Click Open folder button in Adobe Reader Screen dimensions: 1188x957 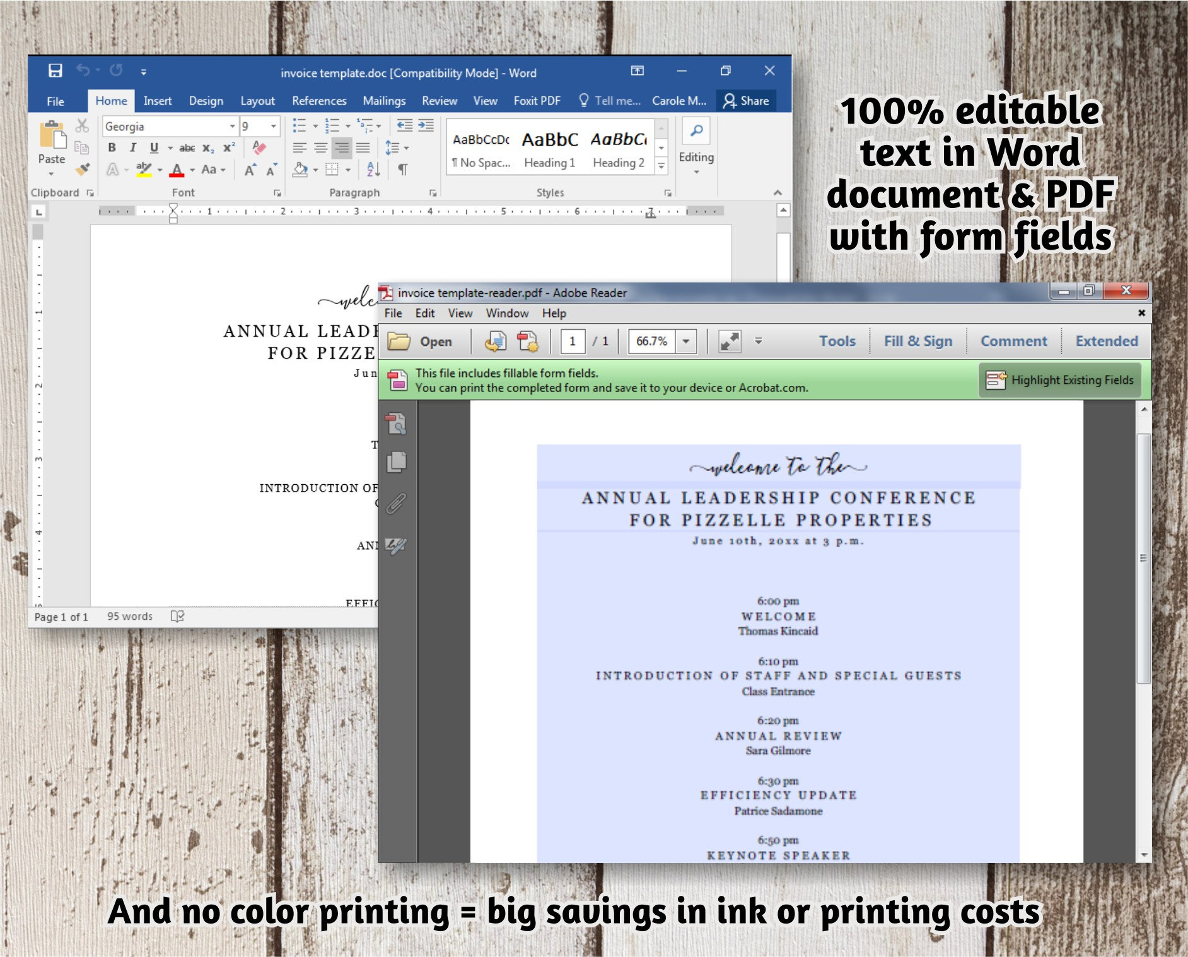point(419,342)
